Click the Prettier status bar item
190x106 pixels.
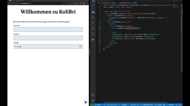tap(170, 105)
